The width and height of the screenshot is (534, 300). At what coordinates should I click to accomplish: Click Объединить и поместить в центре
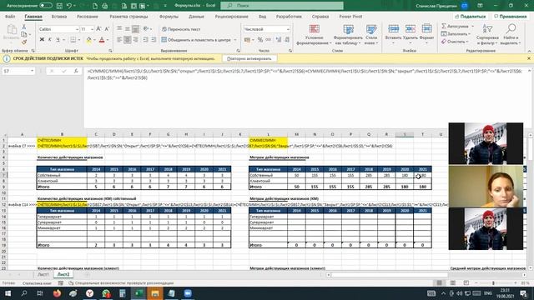coord(197,40)
